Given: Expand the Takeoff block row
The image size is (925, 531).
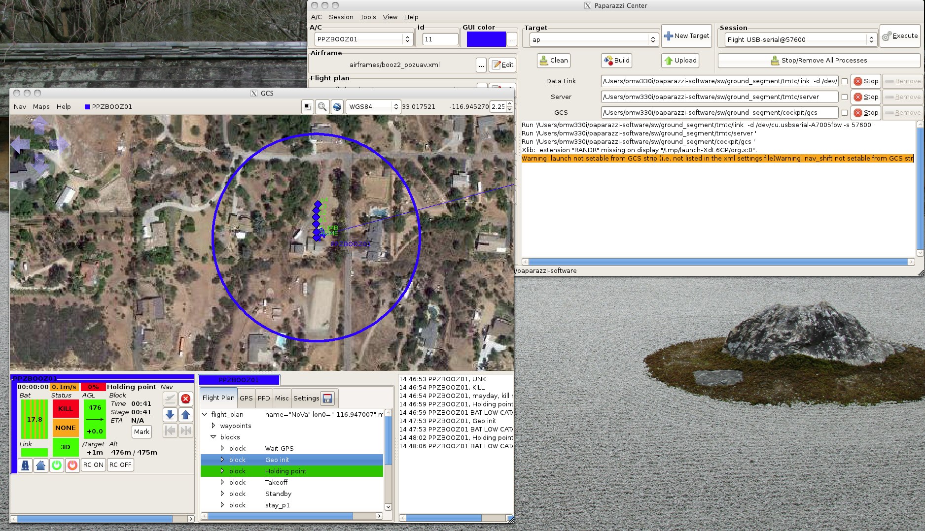Looking at the screenshot, I should coord(222,482).
